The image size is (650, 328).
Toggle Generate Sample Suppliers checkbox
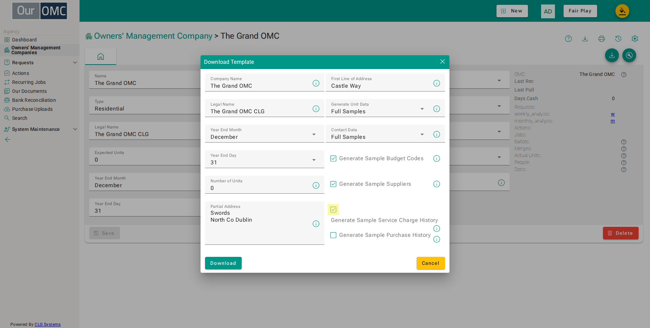click(333, 184)
